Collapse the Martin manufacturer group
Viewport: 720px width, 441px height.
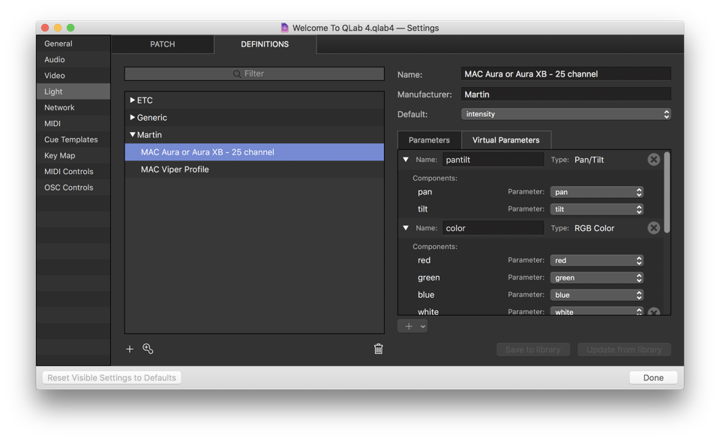pos(133,135)
